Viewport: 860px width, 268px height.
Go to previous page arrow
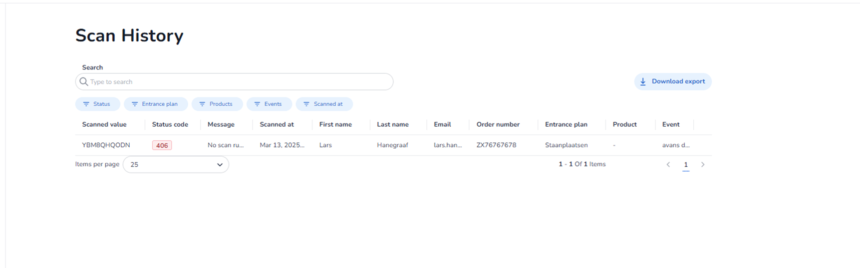668,165
